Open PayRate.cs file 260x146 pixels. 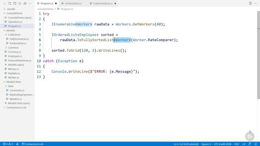(x=14, y=73)
